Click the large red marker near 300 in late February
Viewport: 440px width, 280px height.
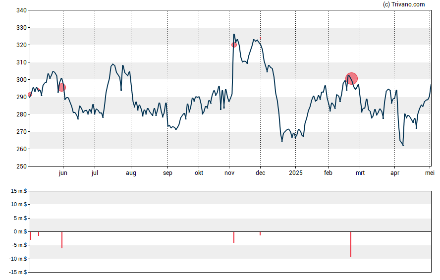tap(351, 79)
